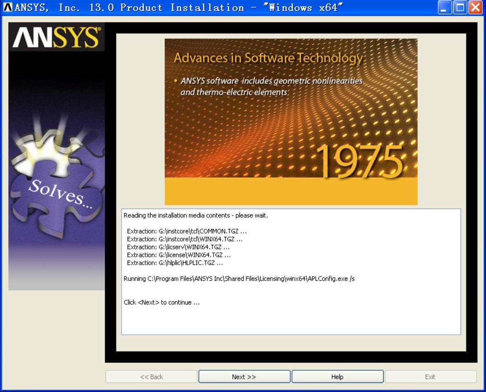Viewport: 486px width, 392px height.
Task: Click the 'Click <Next> to continue' text
Action: click(162, 302)
